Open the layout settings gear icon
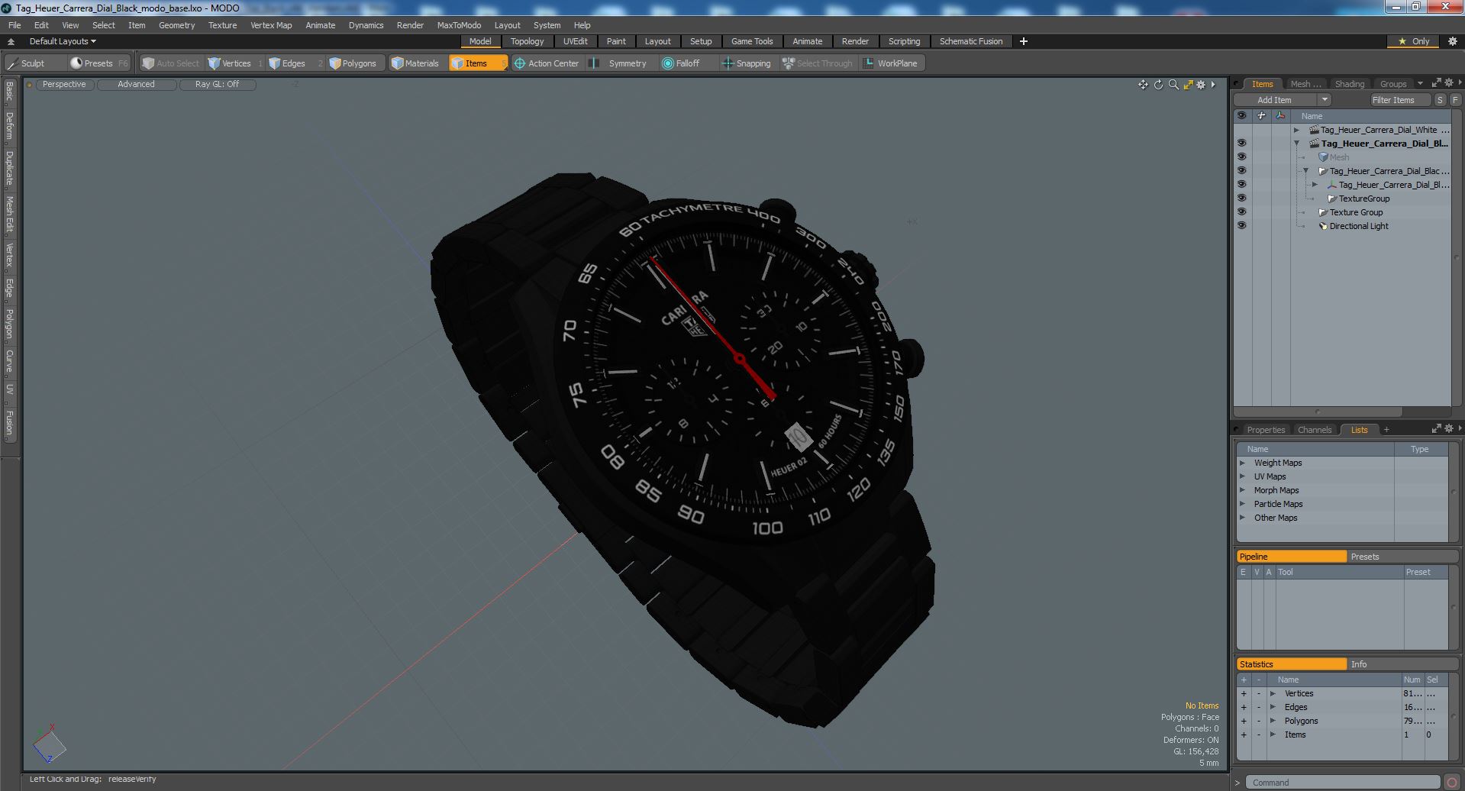 [1452, 41]
